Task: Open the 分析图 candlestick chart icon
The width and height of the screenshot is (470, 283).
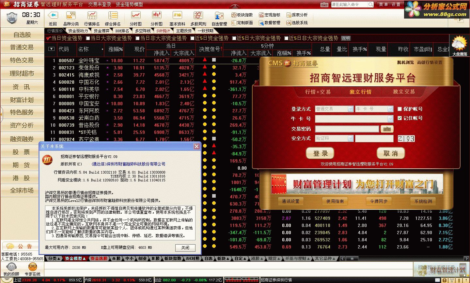Action: click(x=157, y=15)
